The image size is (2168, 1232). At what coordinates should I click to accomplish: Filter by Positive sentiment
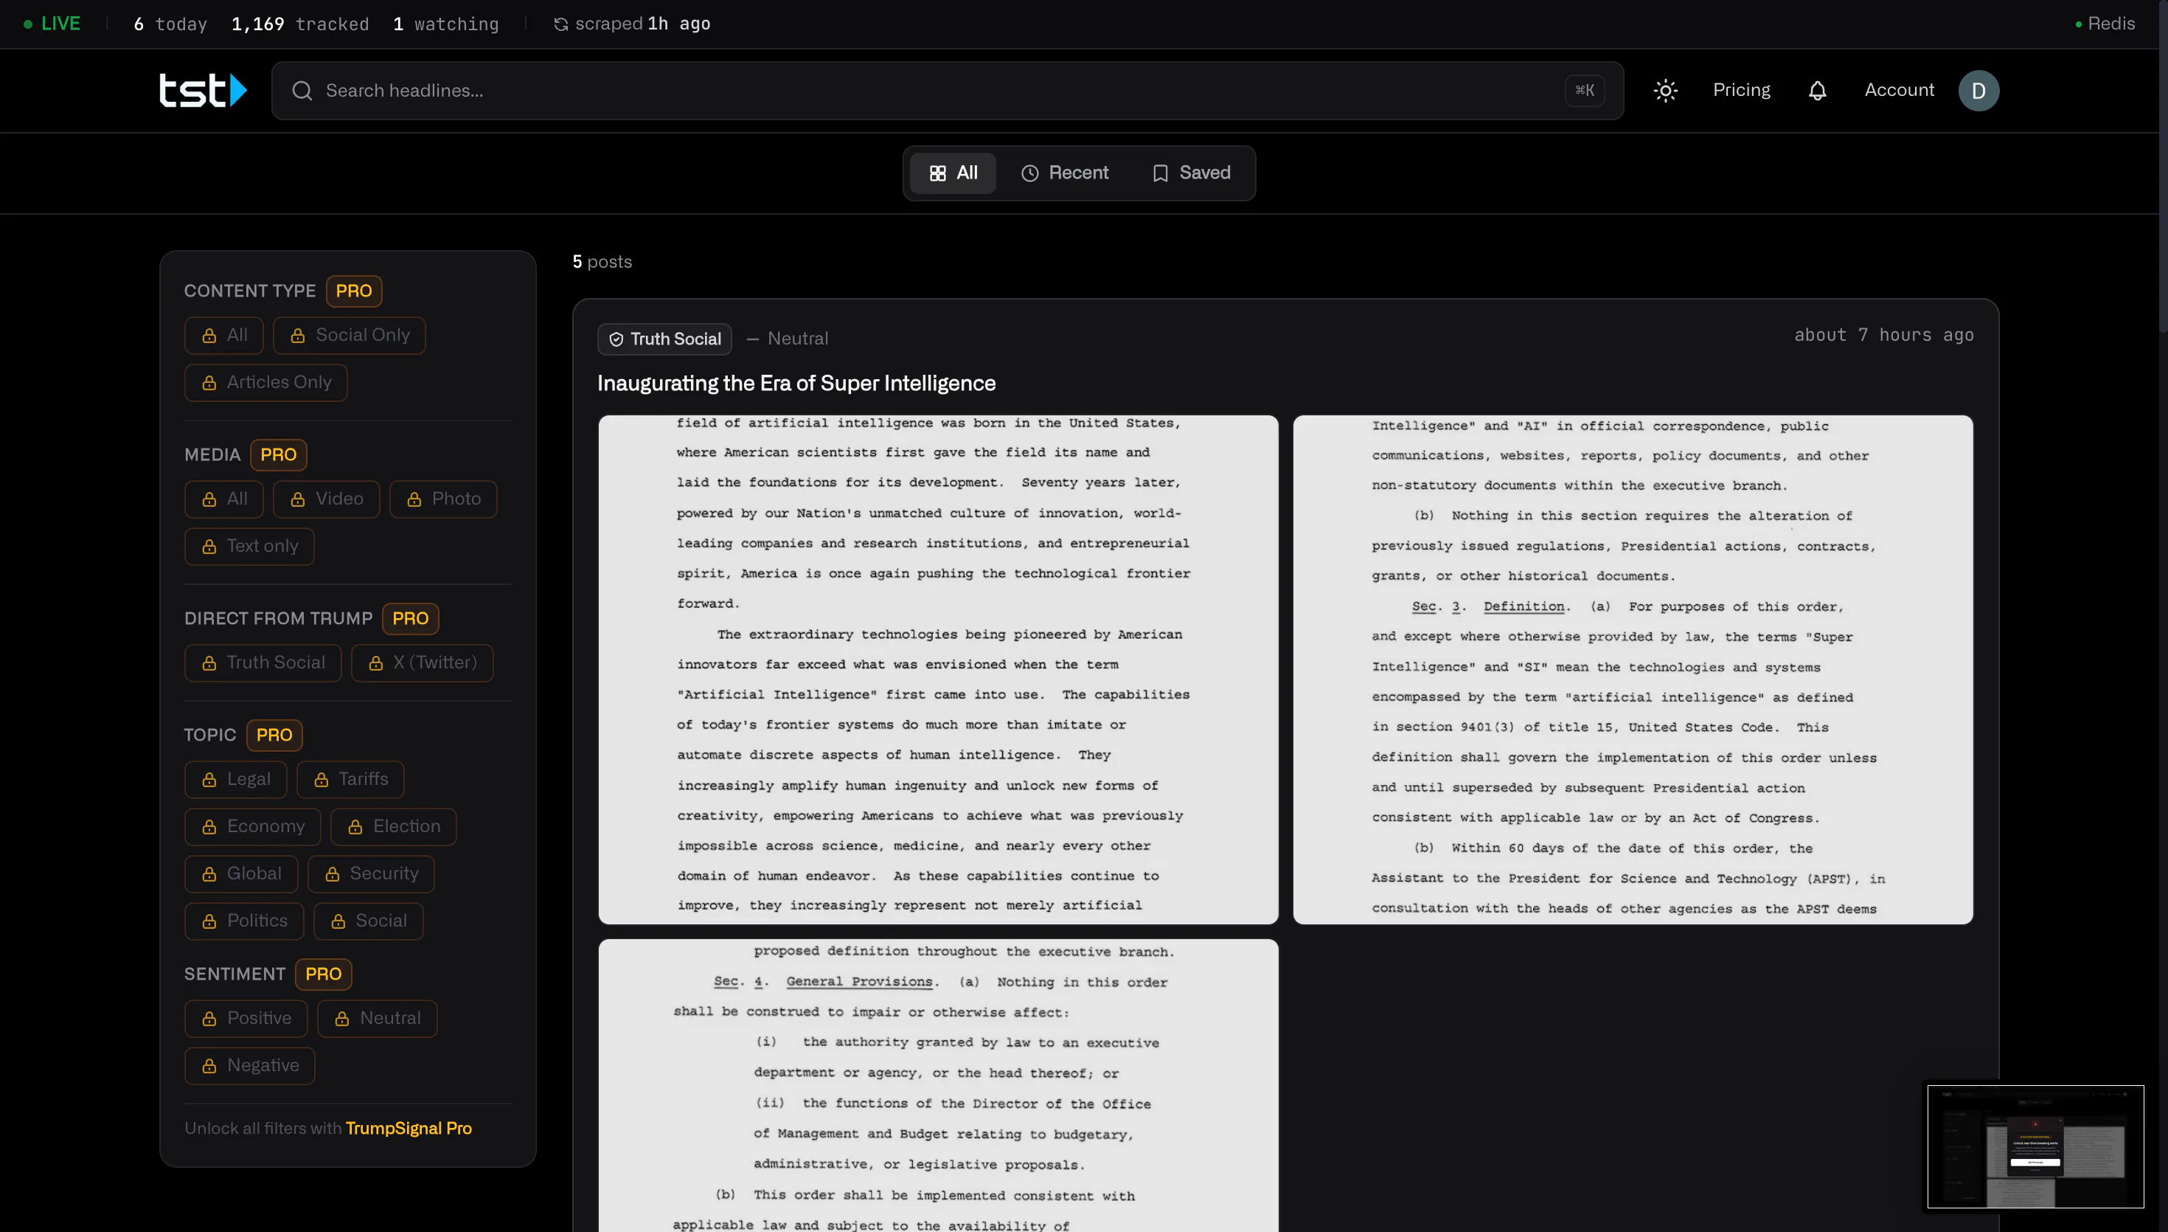pos(246,1019)
